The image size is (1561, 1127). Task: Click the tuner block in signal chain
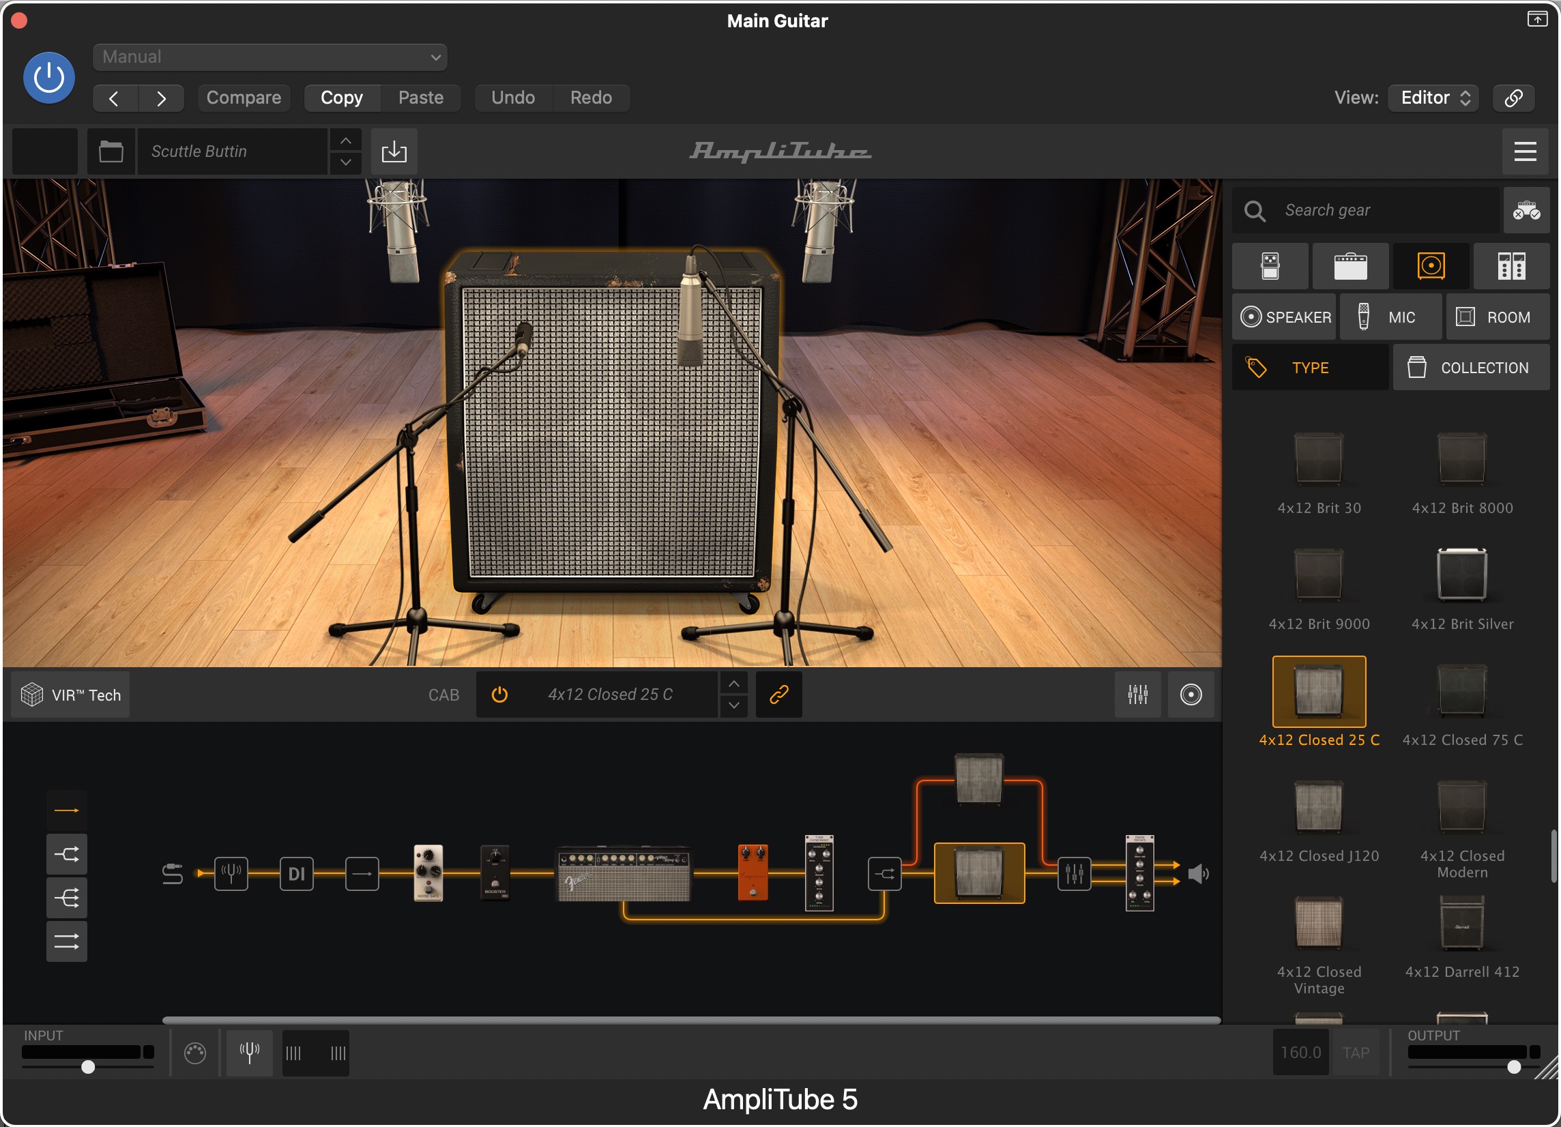(231, 874)
